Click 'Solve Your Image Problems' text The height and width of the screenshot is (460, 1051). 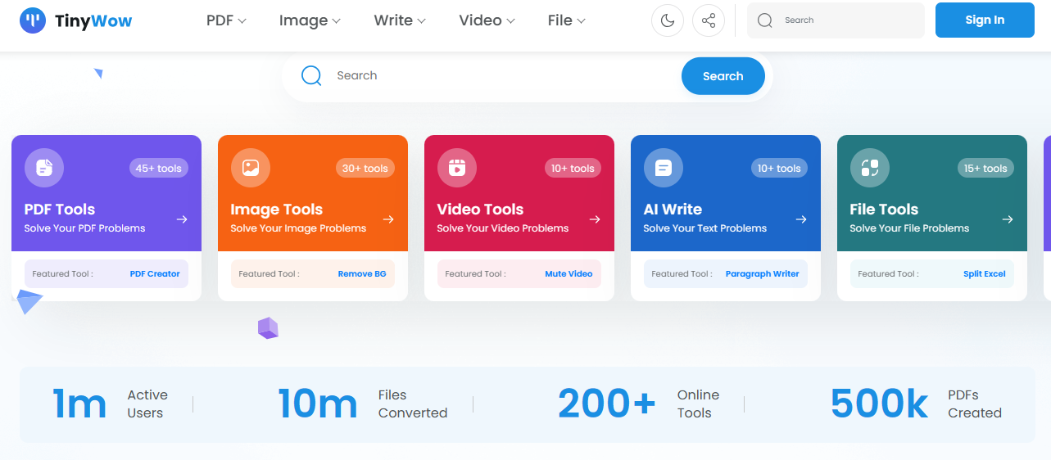299,228
